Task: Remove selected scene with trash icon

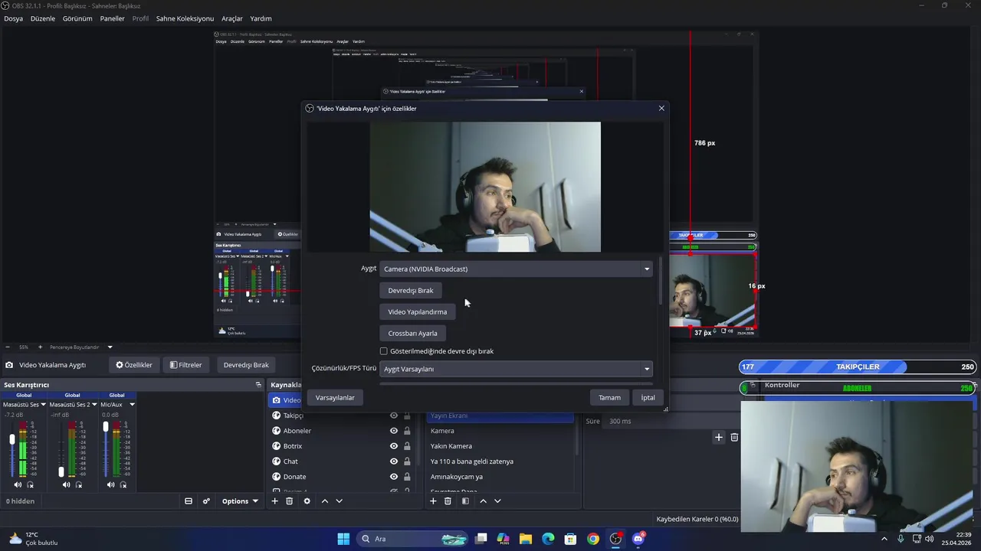Action: pyautogui.click(x=448, y=501)
